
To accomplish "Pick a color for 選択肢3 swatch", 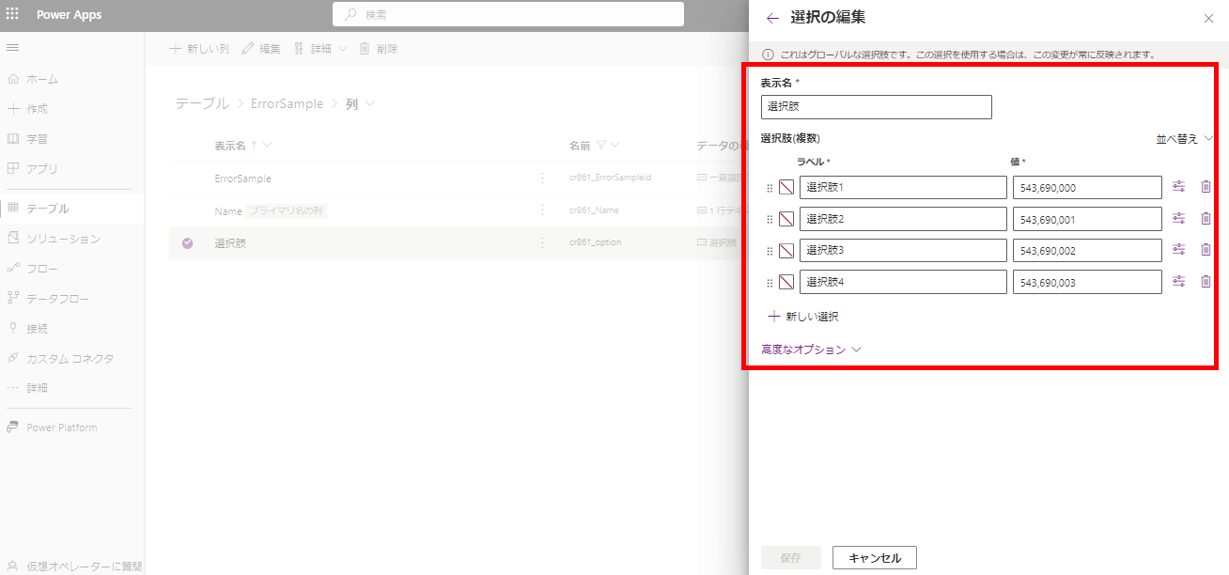I will click(x=786, y=250).
